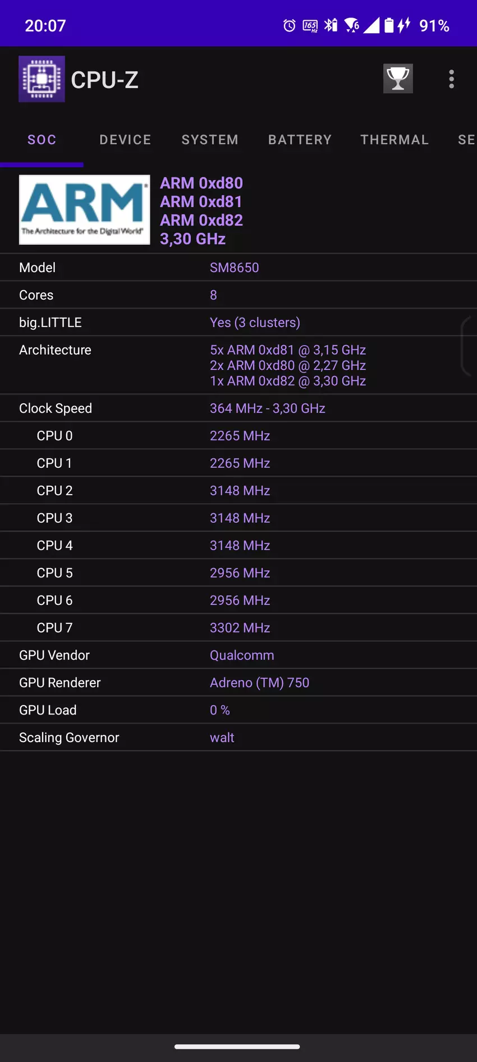Tap the Clock Speed row
This screenshot has height=1062, width=477.
point(238,409)
